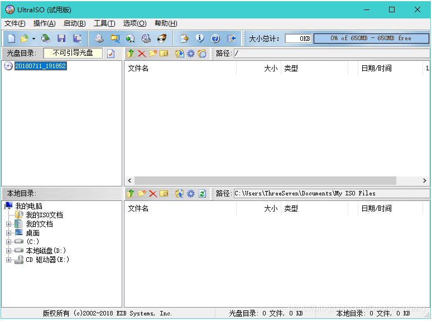Click the local pane Rename icon
This screenshot has width=432, height=321.
pos(164,194)
